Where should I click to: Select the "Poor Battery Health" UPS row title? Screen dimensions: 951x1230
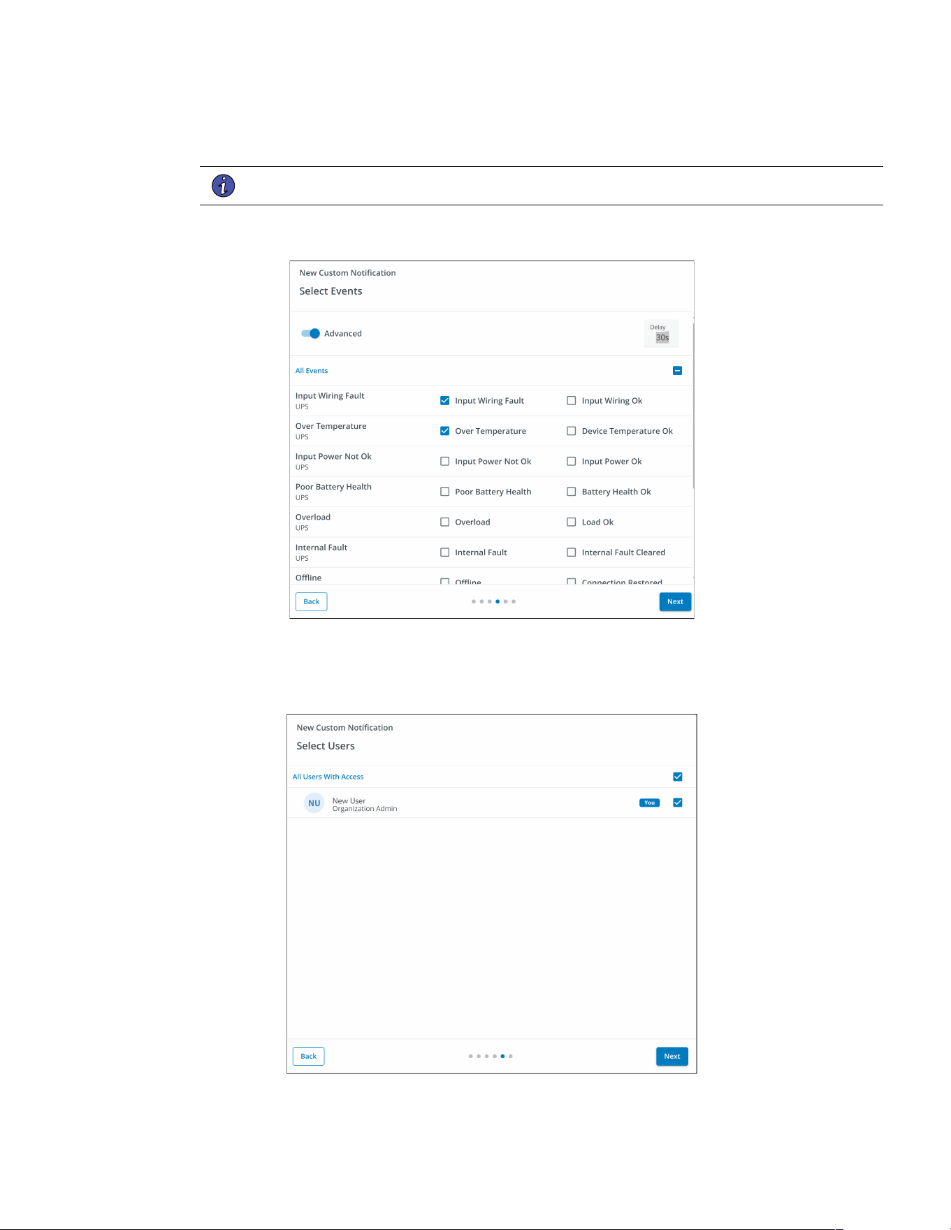[x=333, y=487]
